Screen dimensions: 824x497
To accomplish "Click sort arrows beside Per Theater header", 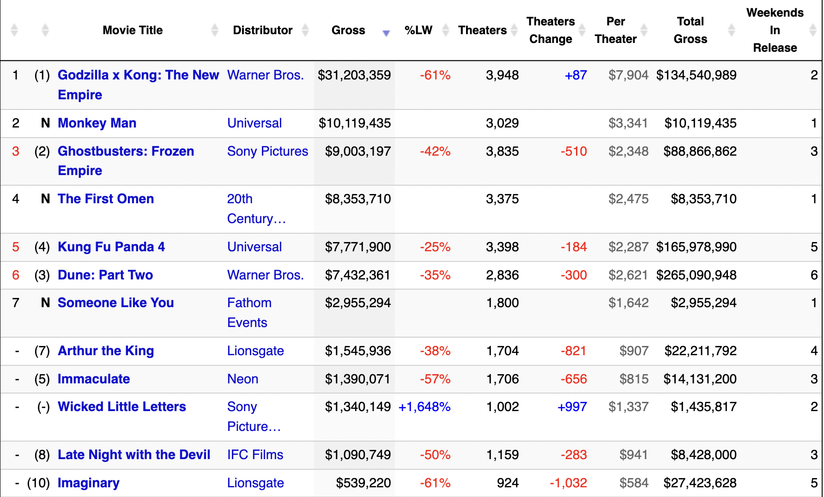I will [x=644, y=30].
